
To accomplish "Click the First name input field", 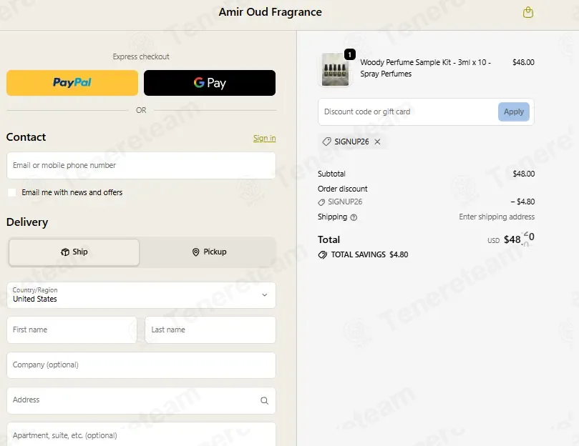I will (72, 329).
